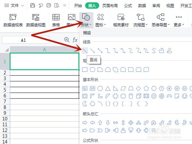The image size is (192, 144).
Task: Click the fx insert function icon
Action: click(x=75, y=40)
